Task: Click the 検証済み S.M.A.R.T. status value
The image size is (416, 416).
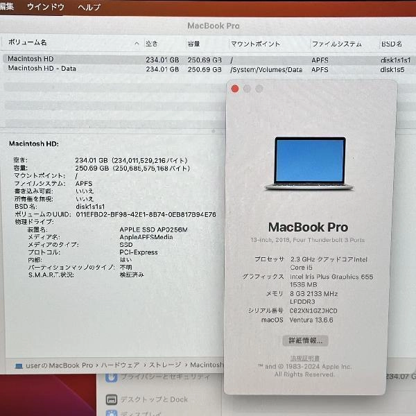Action: pos(132,275)
